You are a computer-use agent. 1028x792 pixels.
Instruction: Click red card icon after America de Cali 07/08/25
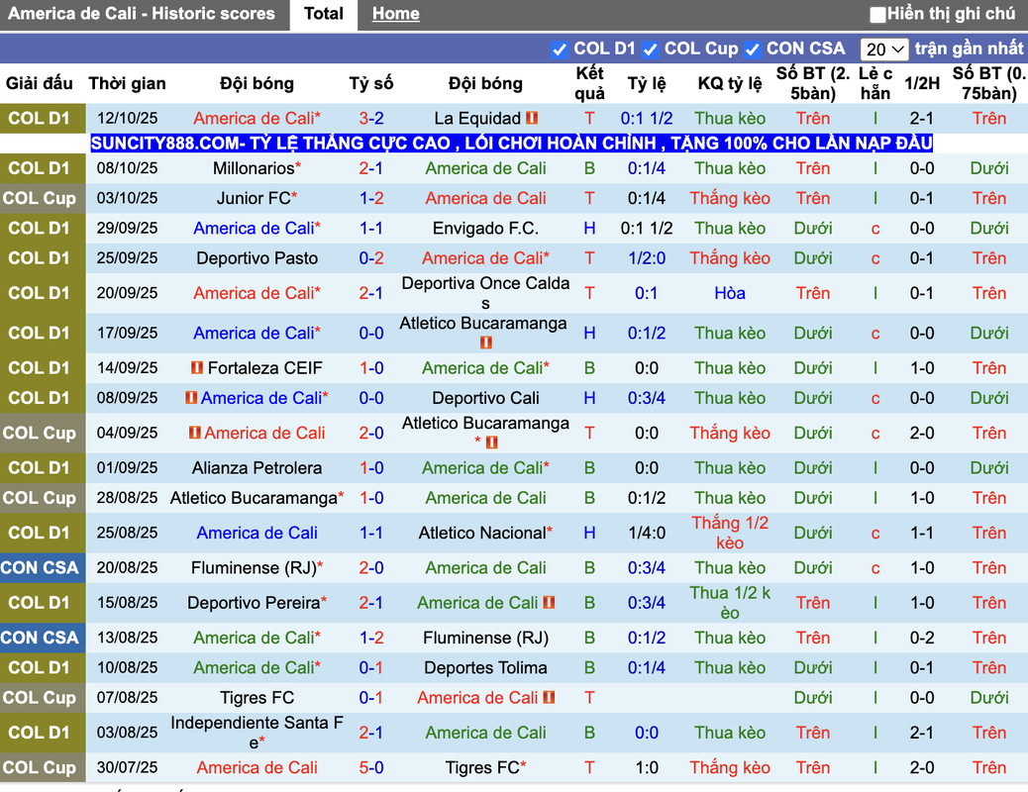coord(549,698)
